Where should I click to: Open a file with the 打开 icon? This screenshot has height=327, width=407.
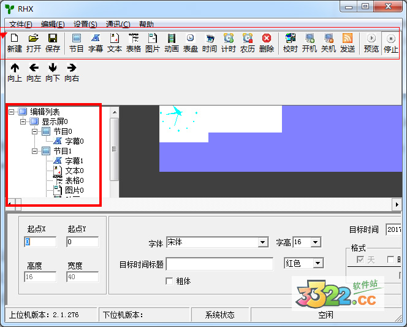(34, 43)
